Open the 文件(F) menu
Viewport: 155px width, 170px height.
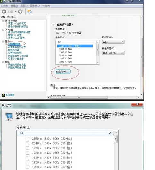point(4,6)
